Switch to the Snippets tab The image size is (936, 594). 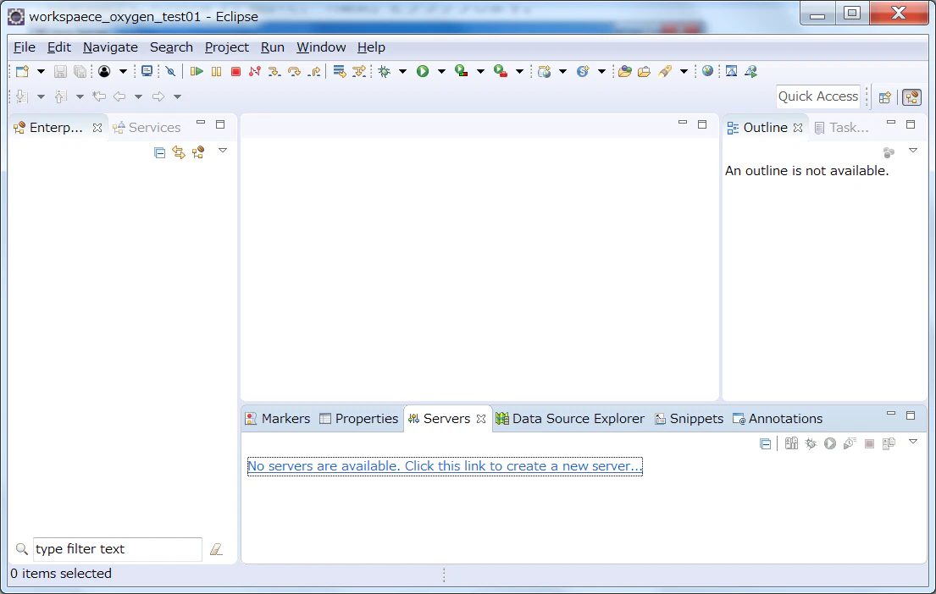(690, 419)
